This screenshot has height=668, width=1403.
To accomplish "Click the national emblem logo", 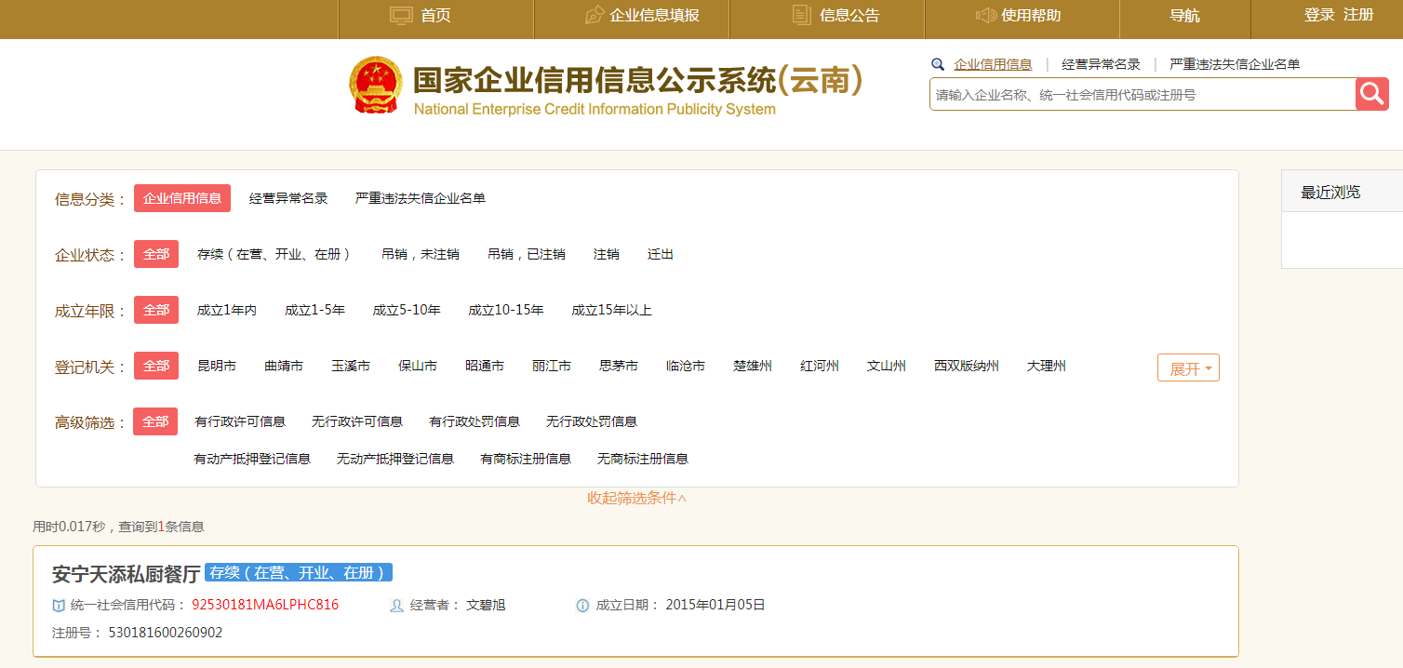I will coord(376,86).
